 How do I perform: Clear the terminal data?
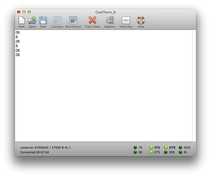coord(92,21)
